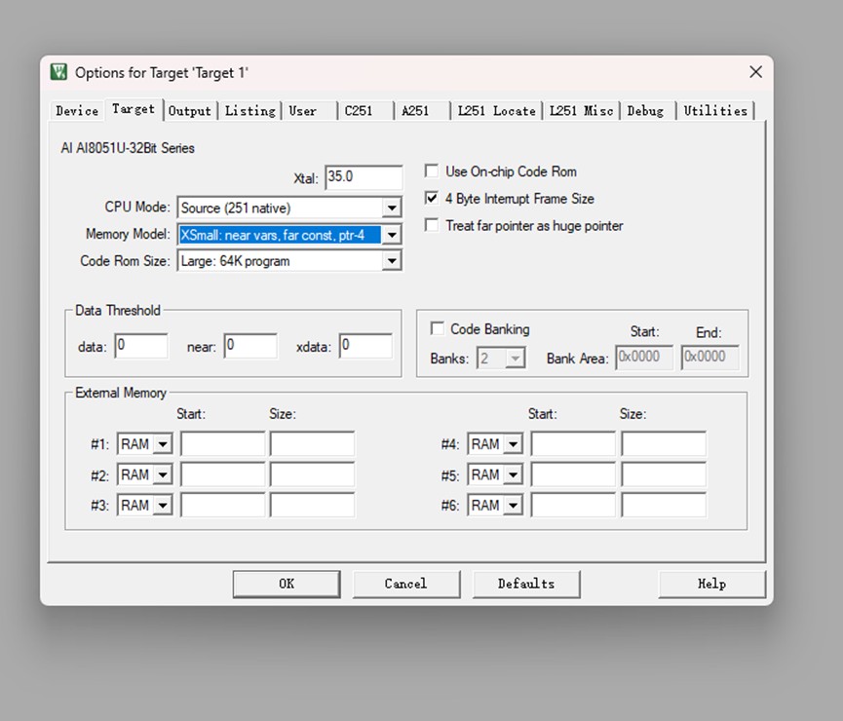Click the Keil uVision icon in title bar
Viewport: 843px width, 721px height.
pyautogui.click(x=58, y=72)
